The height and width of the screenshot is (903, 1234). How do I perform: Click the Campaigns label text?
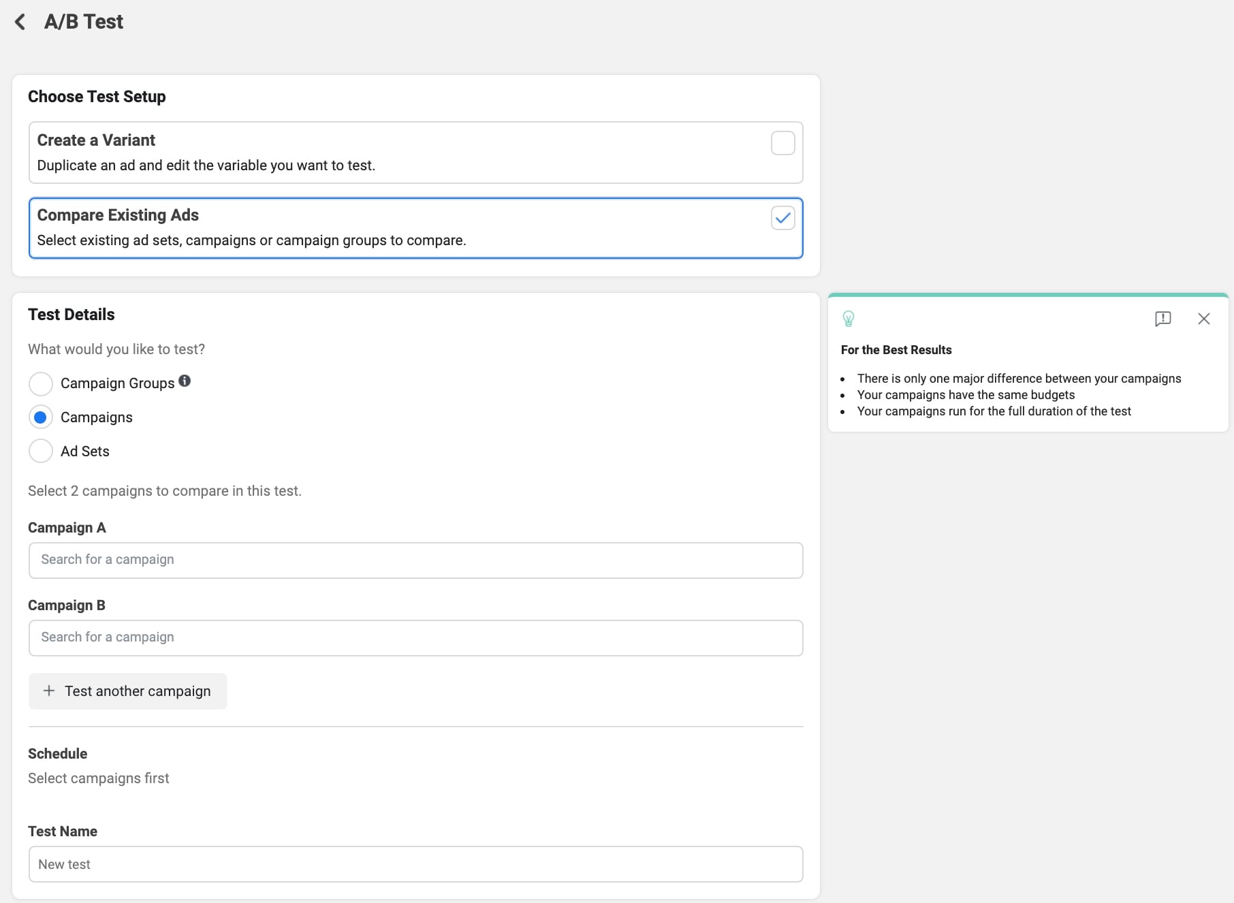[x=97, y=417]
